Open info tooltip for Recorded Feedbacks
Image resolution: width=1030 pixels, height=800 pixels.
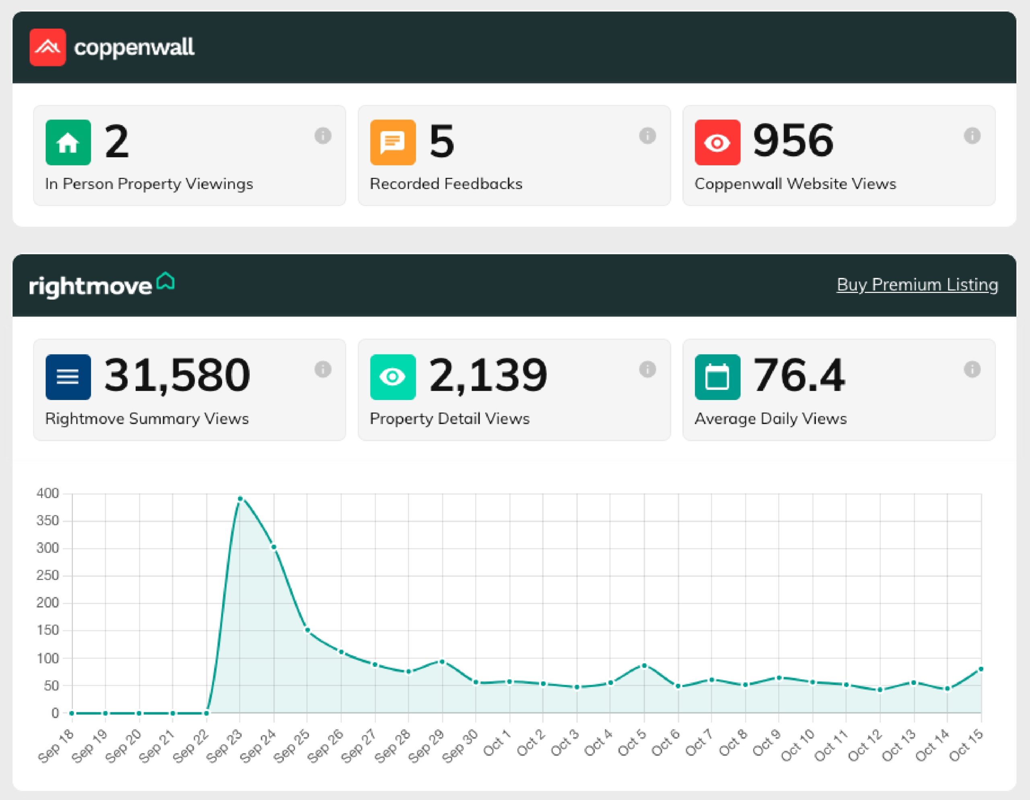point(647,136)
